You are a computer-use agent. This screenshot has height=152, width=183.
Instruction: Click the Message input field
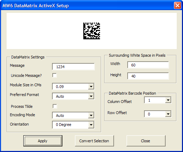pyautogui.click(x=73, y=67)
